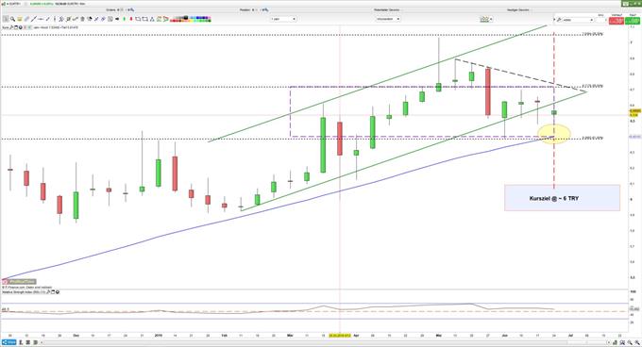Click the yellow highlighted date label on the axis
This screenshot has width=642, height=347.
click(340, 335)
